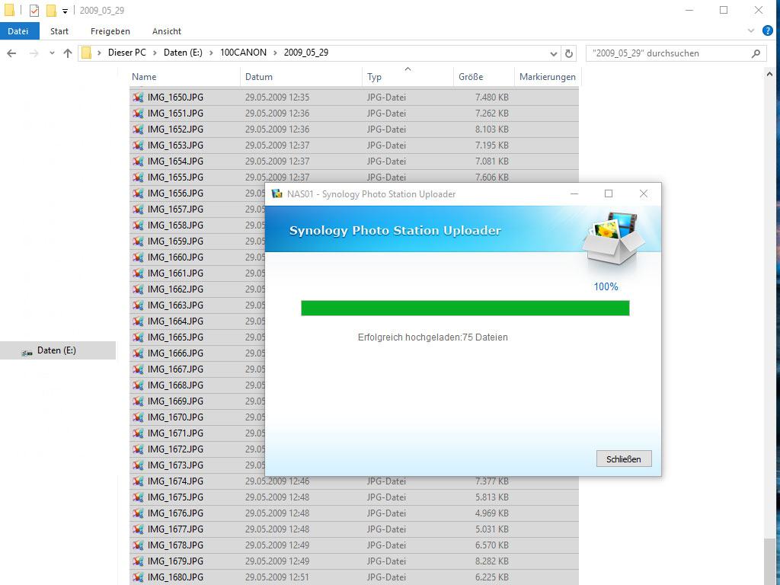Expand the address bar history dropdown
This screenshot has height=585, width=780.
pos(553,53)
